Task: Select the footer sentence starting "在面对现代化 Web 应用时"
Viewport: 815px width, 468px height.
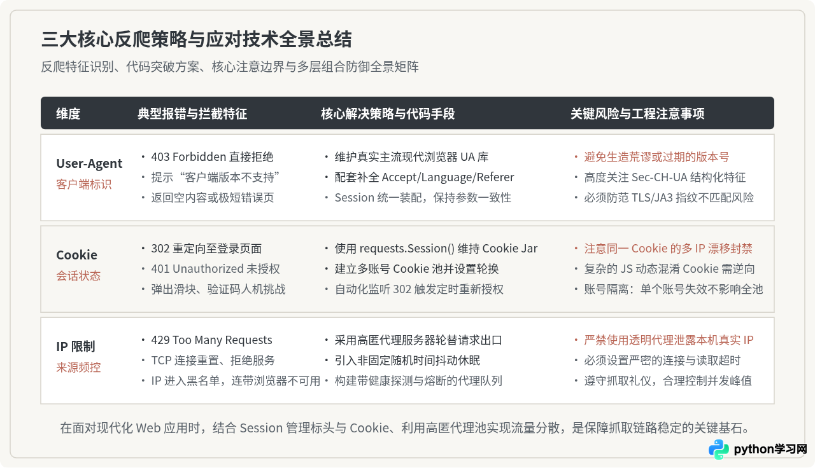Action: [x=407, y=428]
